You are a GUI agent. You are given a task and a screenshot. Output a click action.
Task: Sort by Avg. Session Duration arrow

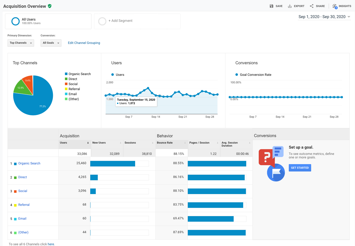pos(250,143)
